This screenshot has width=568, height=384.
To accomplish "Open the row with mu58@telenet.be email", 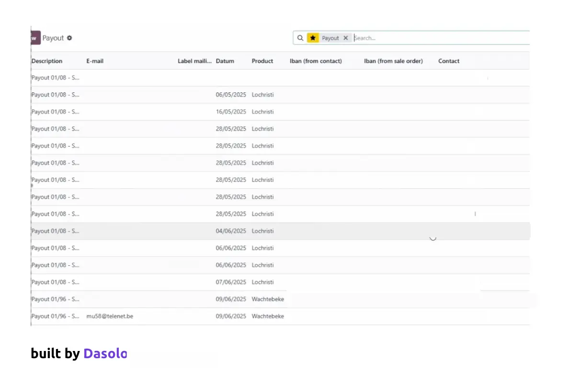I will 110,316.
